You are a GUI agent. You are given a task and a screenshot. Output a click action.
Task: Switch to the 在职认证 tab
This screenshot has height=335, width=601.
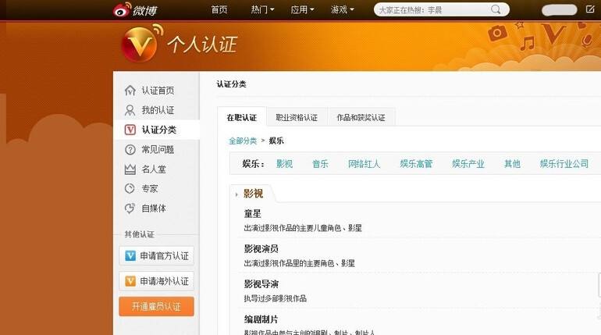click(241, 118)
